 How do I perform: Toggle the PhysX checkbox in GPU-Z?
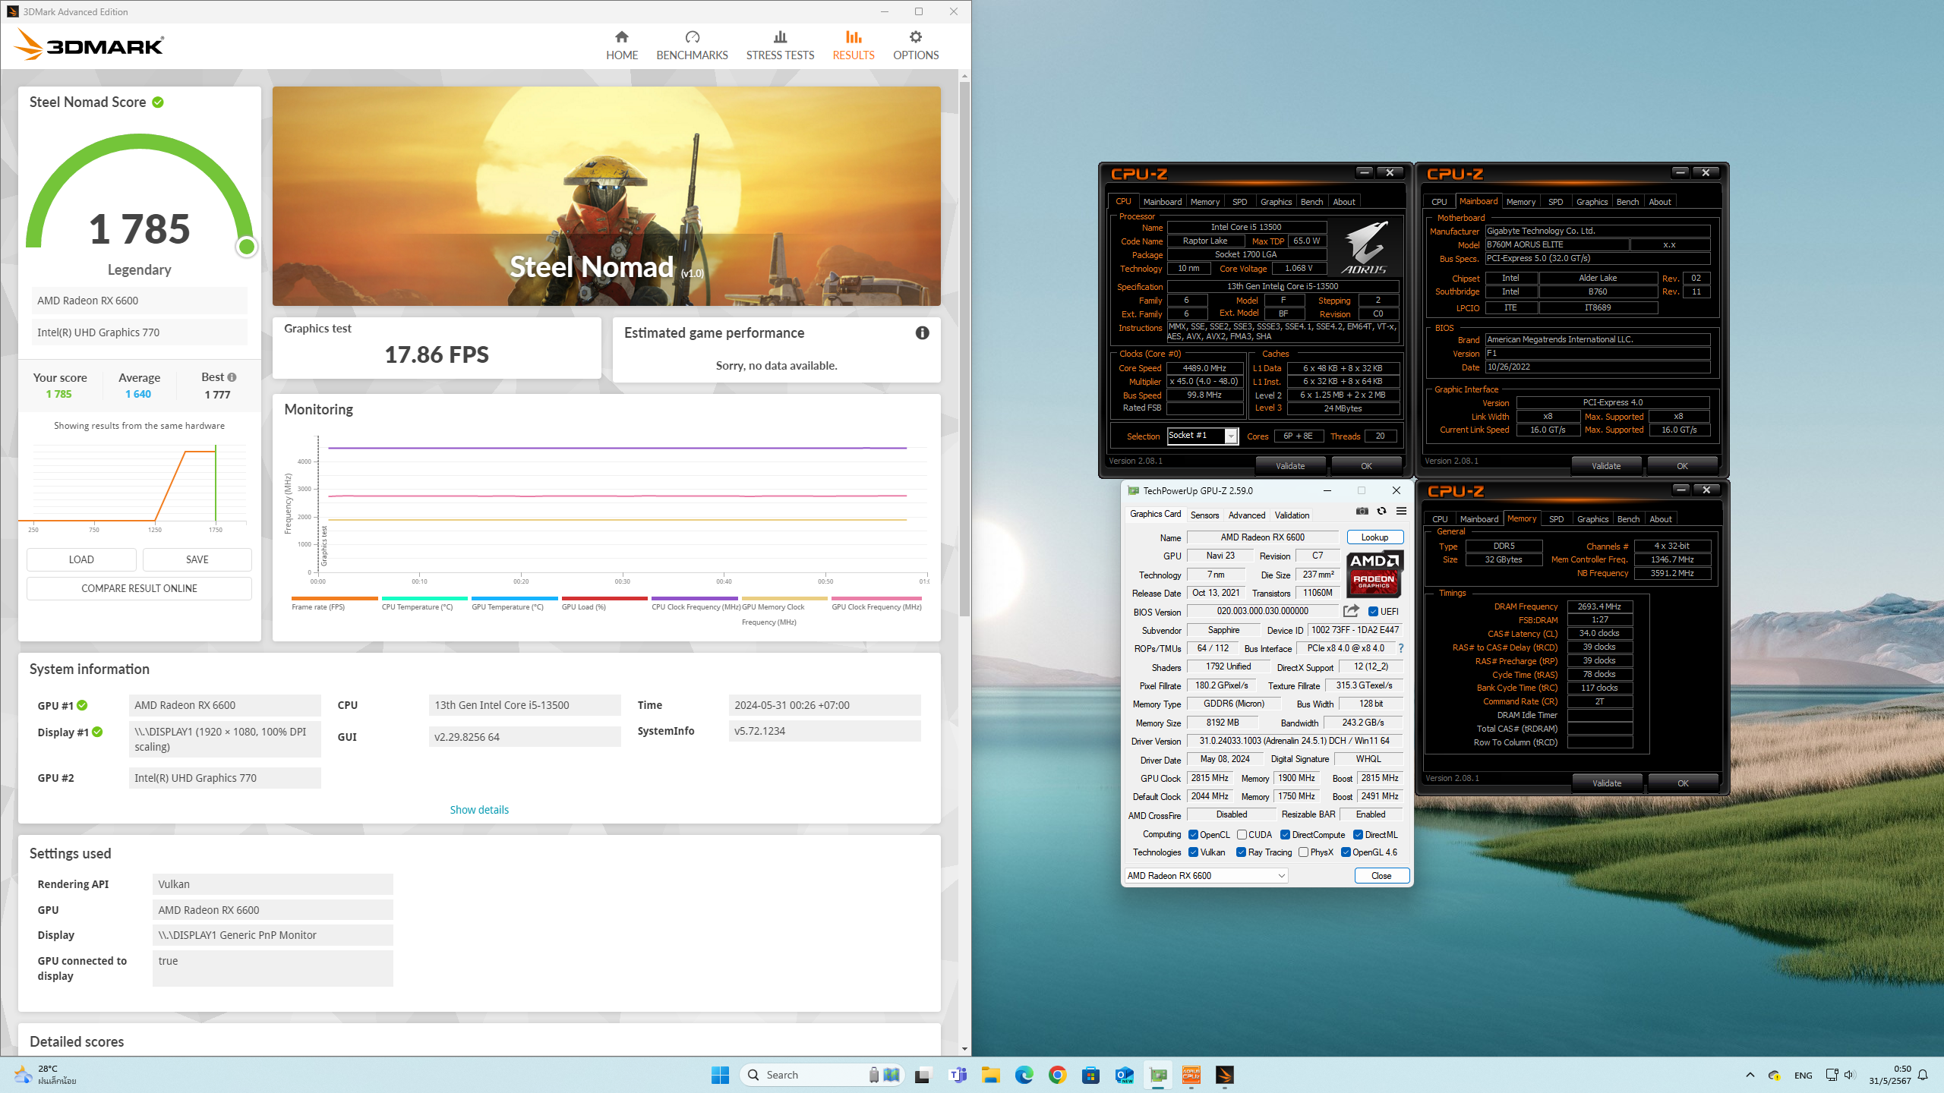(1303, 852)
